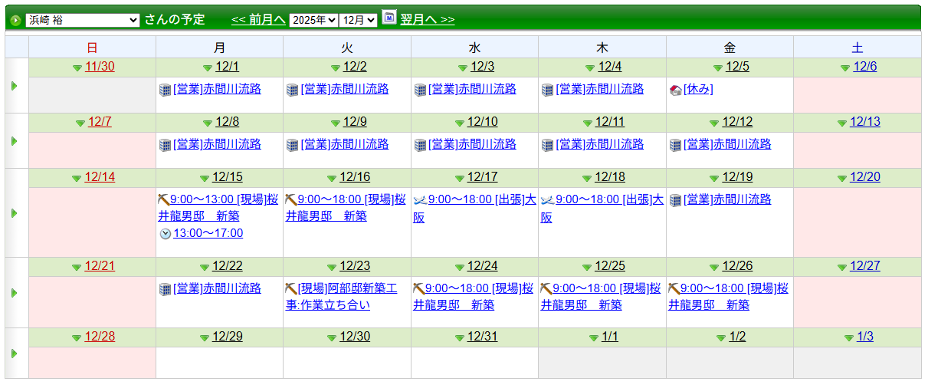928x385 pixels.
Task: Click the empty 12/31 day cell
Action: point(474,362)
